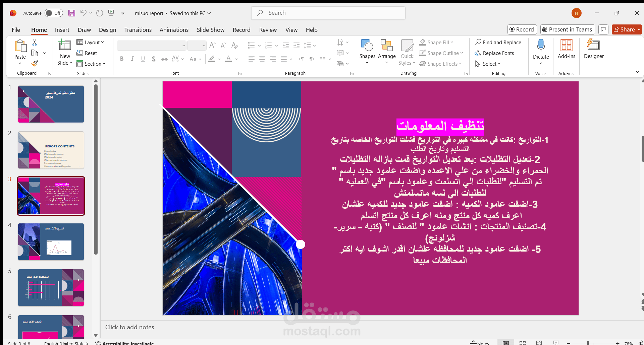Click the zoom slider handle
The image size is (644, 345).
[588, 343]
